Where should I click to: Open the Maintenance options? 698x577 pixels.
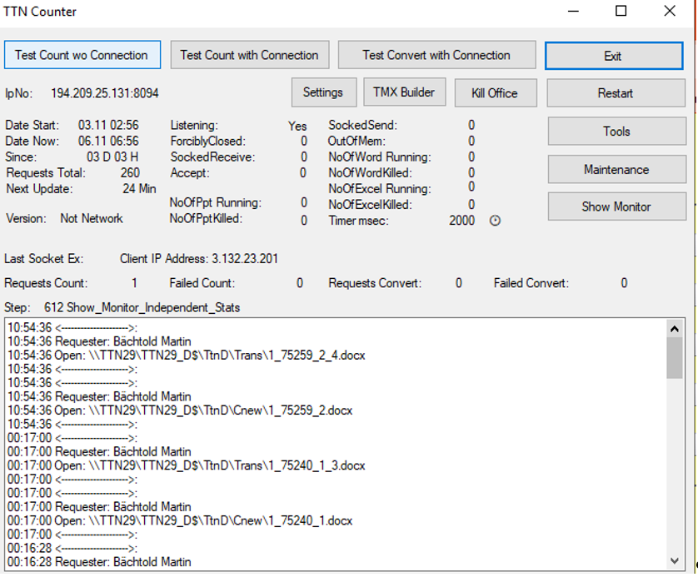point(616,170)
